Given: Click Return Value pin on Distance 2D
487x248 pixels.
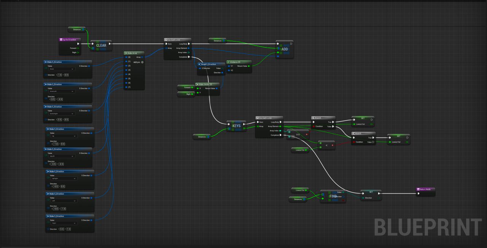Looking at the screenshot, I should tap(249, 66).
